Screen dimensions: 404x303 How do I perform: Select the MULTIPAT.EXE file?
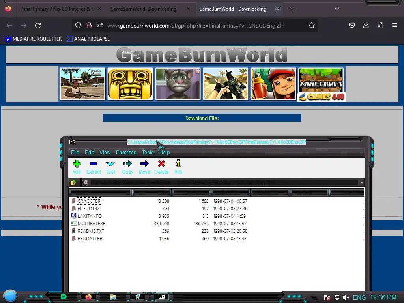tap(91, 223)
